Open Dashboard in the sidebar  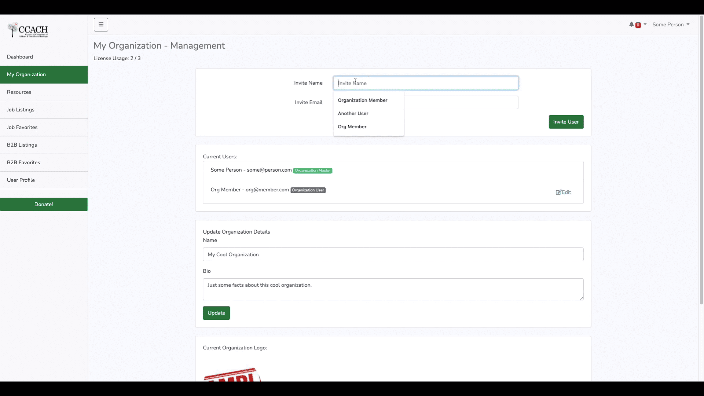[x=20, y=57]
